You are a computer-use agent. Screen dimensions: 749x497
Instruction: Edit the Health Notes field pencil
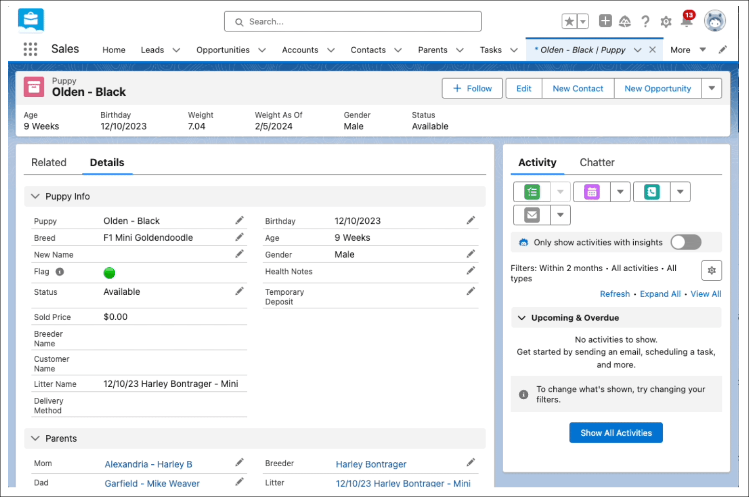[471, 271]
